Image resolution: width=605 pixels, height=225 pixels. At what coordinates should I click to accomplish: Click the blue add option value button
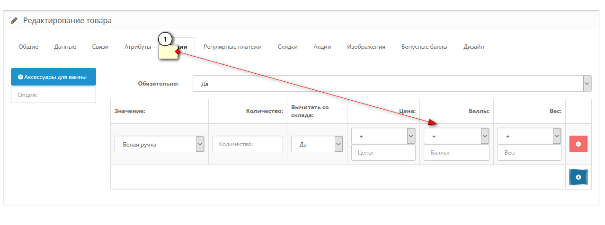point(578,177)
